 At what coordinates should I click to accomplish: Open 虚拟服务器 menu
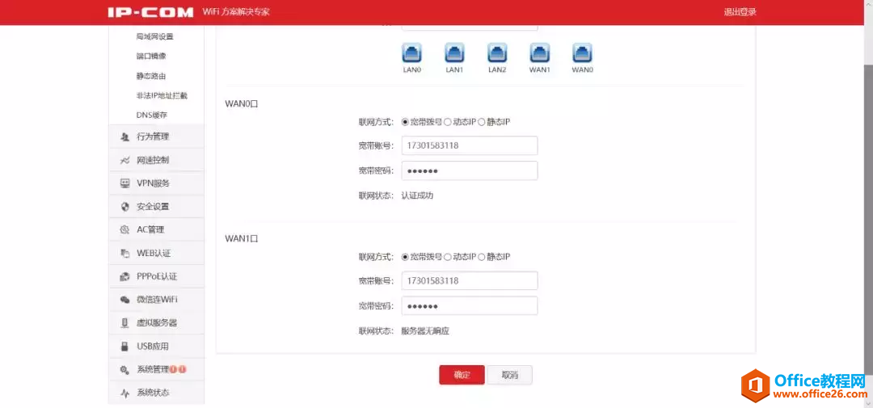click(x=157, y=323)
